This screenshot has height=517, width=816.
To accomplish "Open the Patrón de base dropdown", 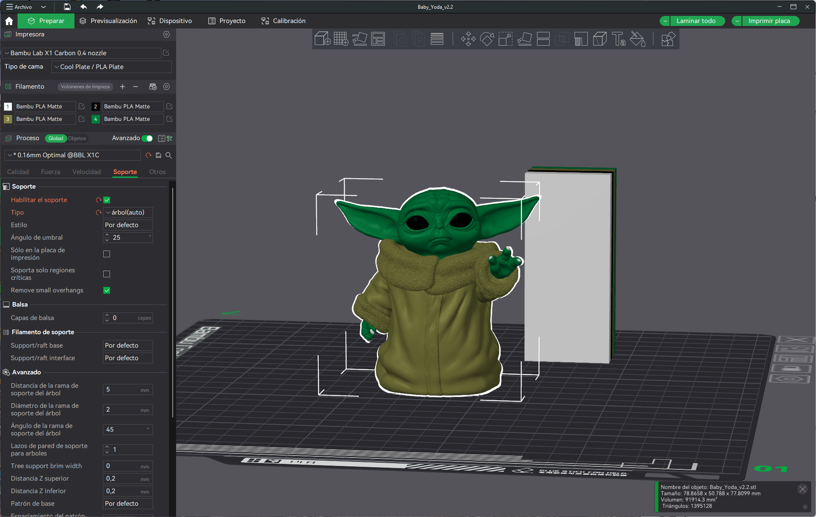I will tap(128, 504).
